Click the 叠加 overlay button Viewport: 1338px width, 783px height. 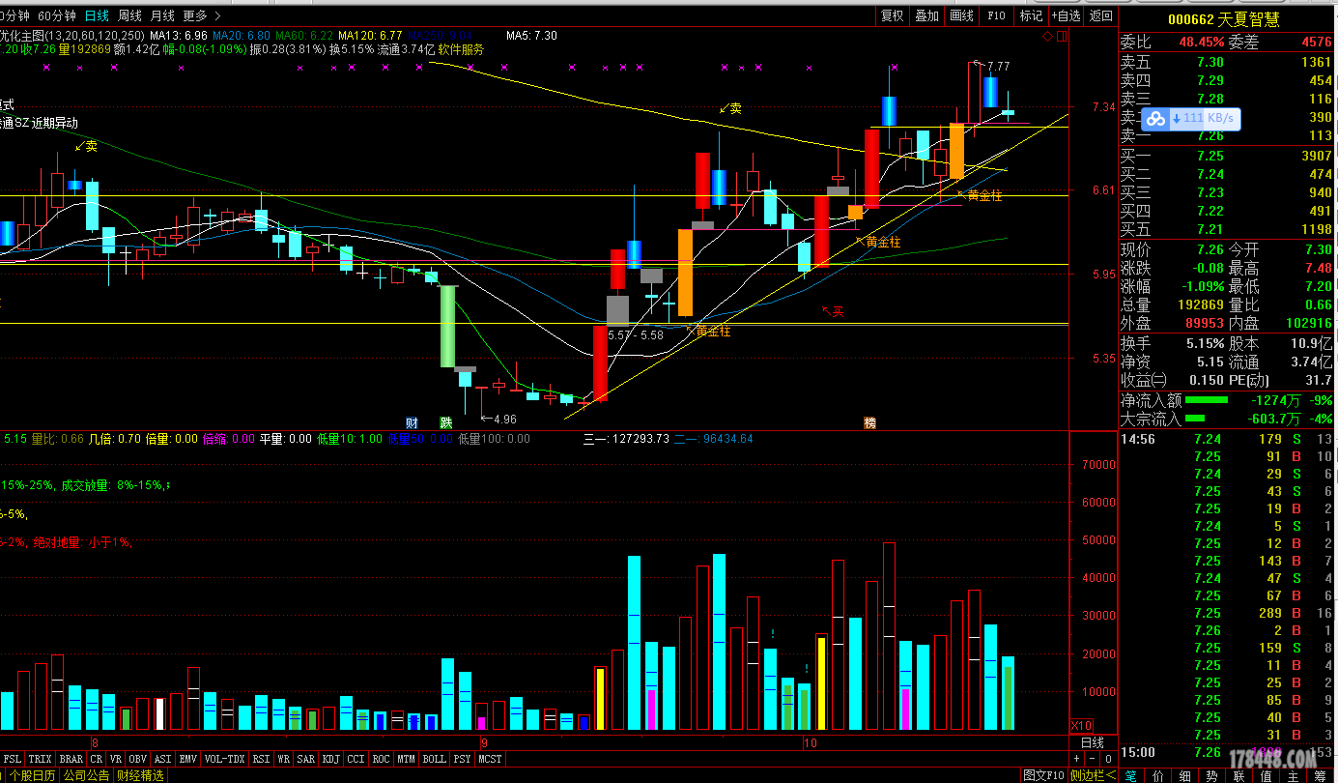click(x=926, y=15)
